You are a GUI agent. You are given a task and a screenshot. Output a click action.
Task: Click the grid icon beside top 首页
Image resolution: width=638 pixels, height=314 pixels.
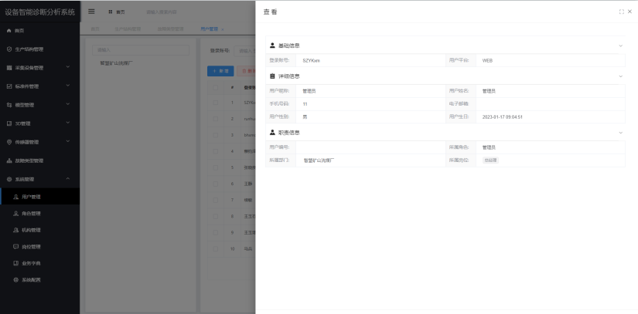[x=111, y=12]
